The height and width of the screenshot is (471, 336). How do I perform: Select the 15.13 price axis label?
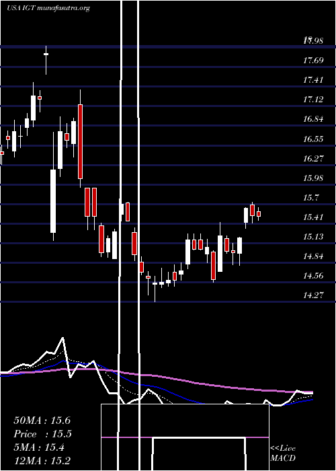pyautogui.click(x=313, y=236)
